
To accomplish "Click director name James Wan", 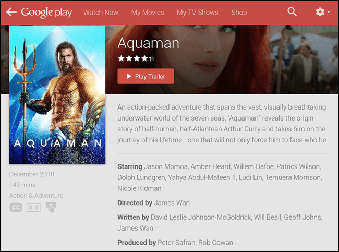I will pos(173,202).
